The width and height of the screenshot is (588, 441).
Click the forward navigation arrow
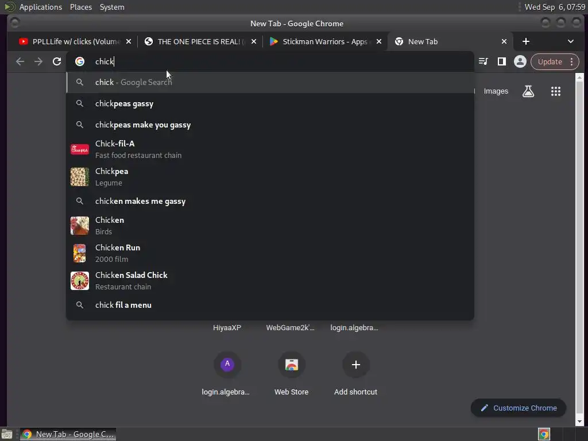(38, 61)
